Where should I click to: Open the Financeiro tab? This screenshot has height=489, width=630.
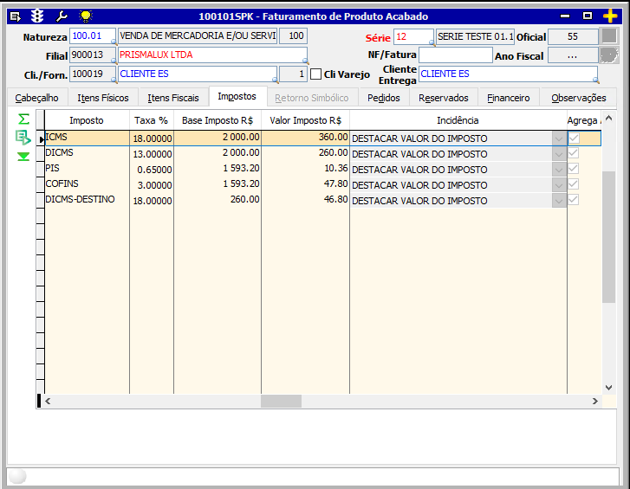click(509, 98)
